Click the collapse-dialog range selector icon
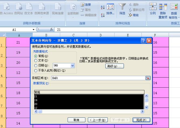The width and height of the screenshot is (180, 128). [148, 78]
